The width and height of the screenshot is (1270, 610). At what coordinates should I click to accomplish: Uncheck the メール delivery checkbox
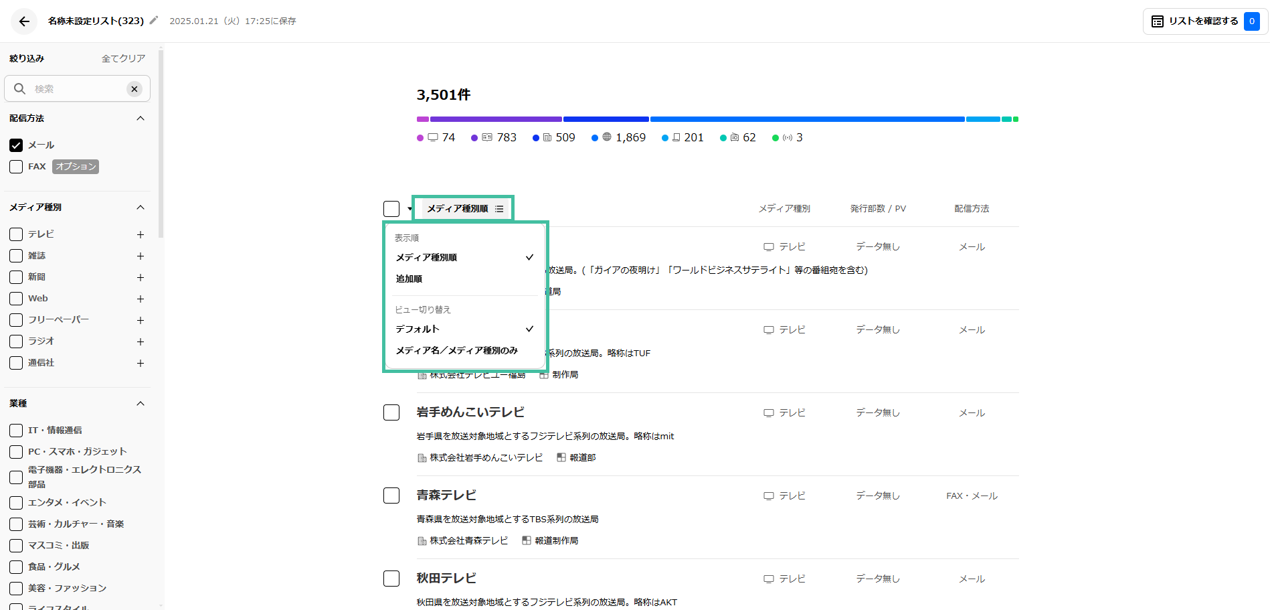coord(16,145)
